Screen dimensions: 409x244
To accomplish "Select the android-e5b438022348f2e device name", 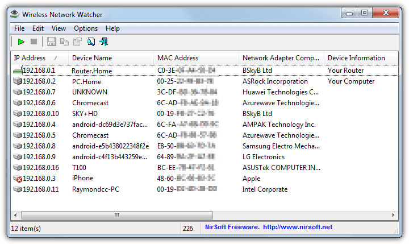I will [111, 146].
